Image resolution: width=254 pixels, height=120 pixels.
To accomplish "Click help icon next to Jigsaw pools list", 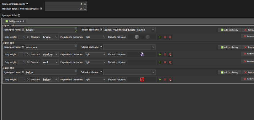I will (19, 16).
